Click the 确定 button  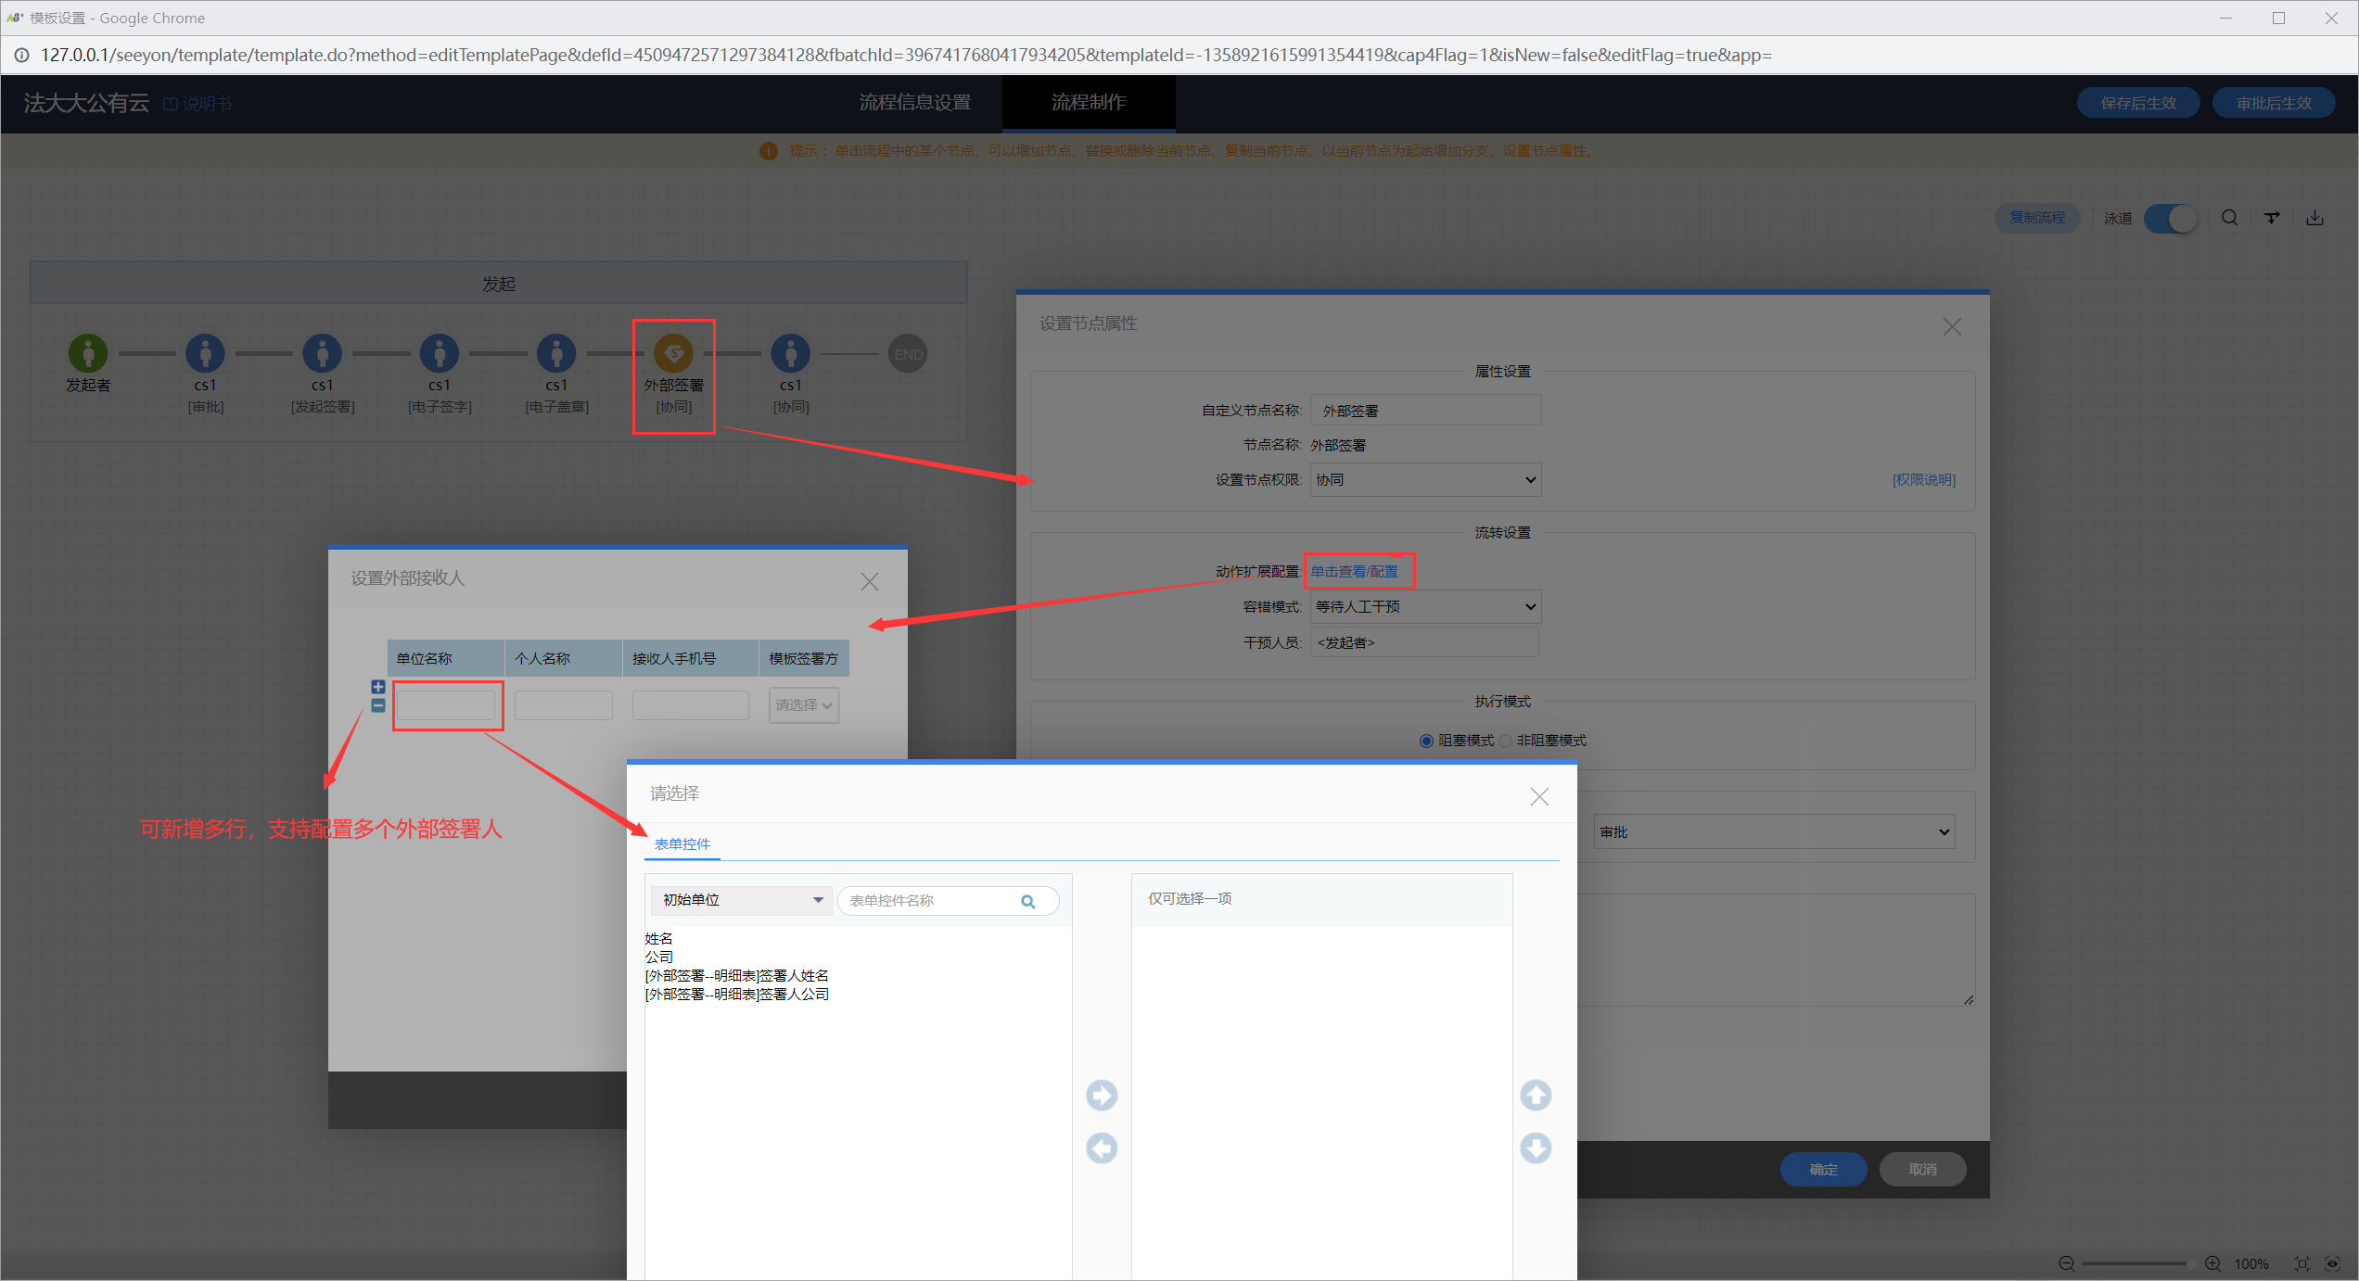[1822, 1169]
